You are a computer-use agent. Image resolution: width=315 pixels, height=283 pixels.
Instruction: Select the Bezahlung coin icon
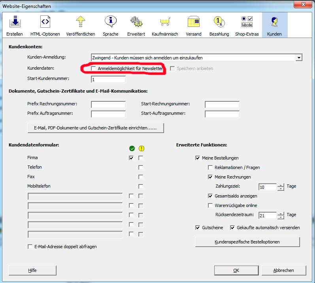[219, 22]
